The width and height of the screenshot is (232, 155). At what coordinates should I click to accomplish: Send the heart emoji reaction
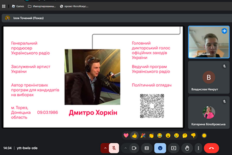[x=126, y=135]
